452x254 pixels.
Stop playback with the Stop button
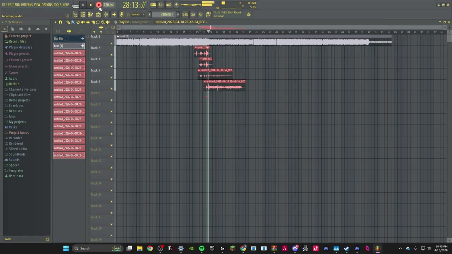[90, 5]
